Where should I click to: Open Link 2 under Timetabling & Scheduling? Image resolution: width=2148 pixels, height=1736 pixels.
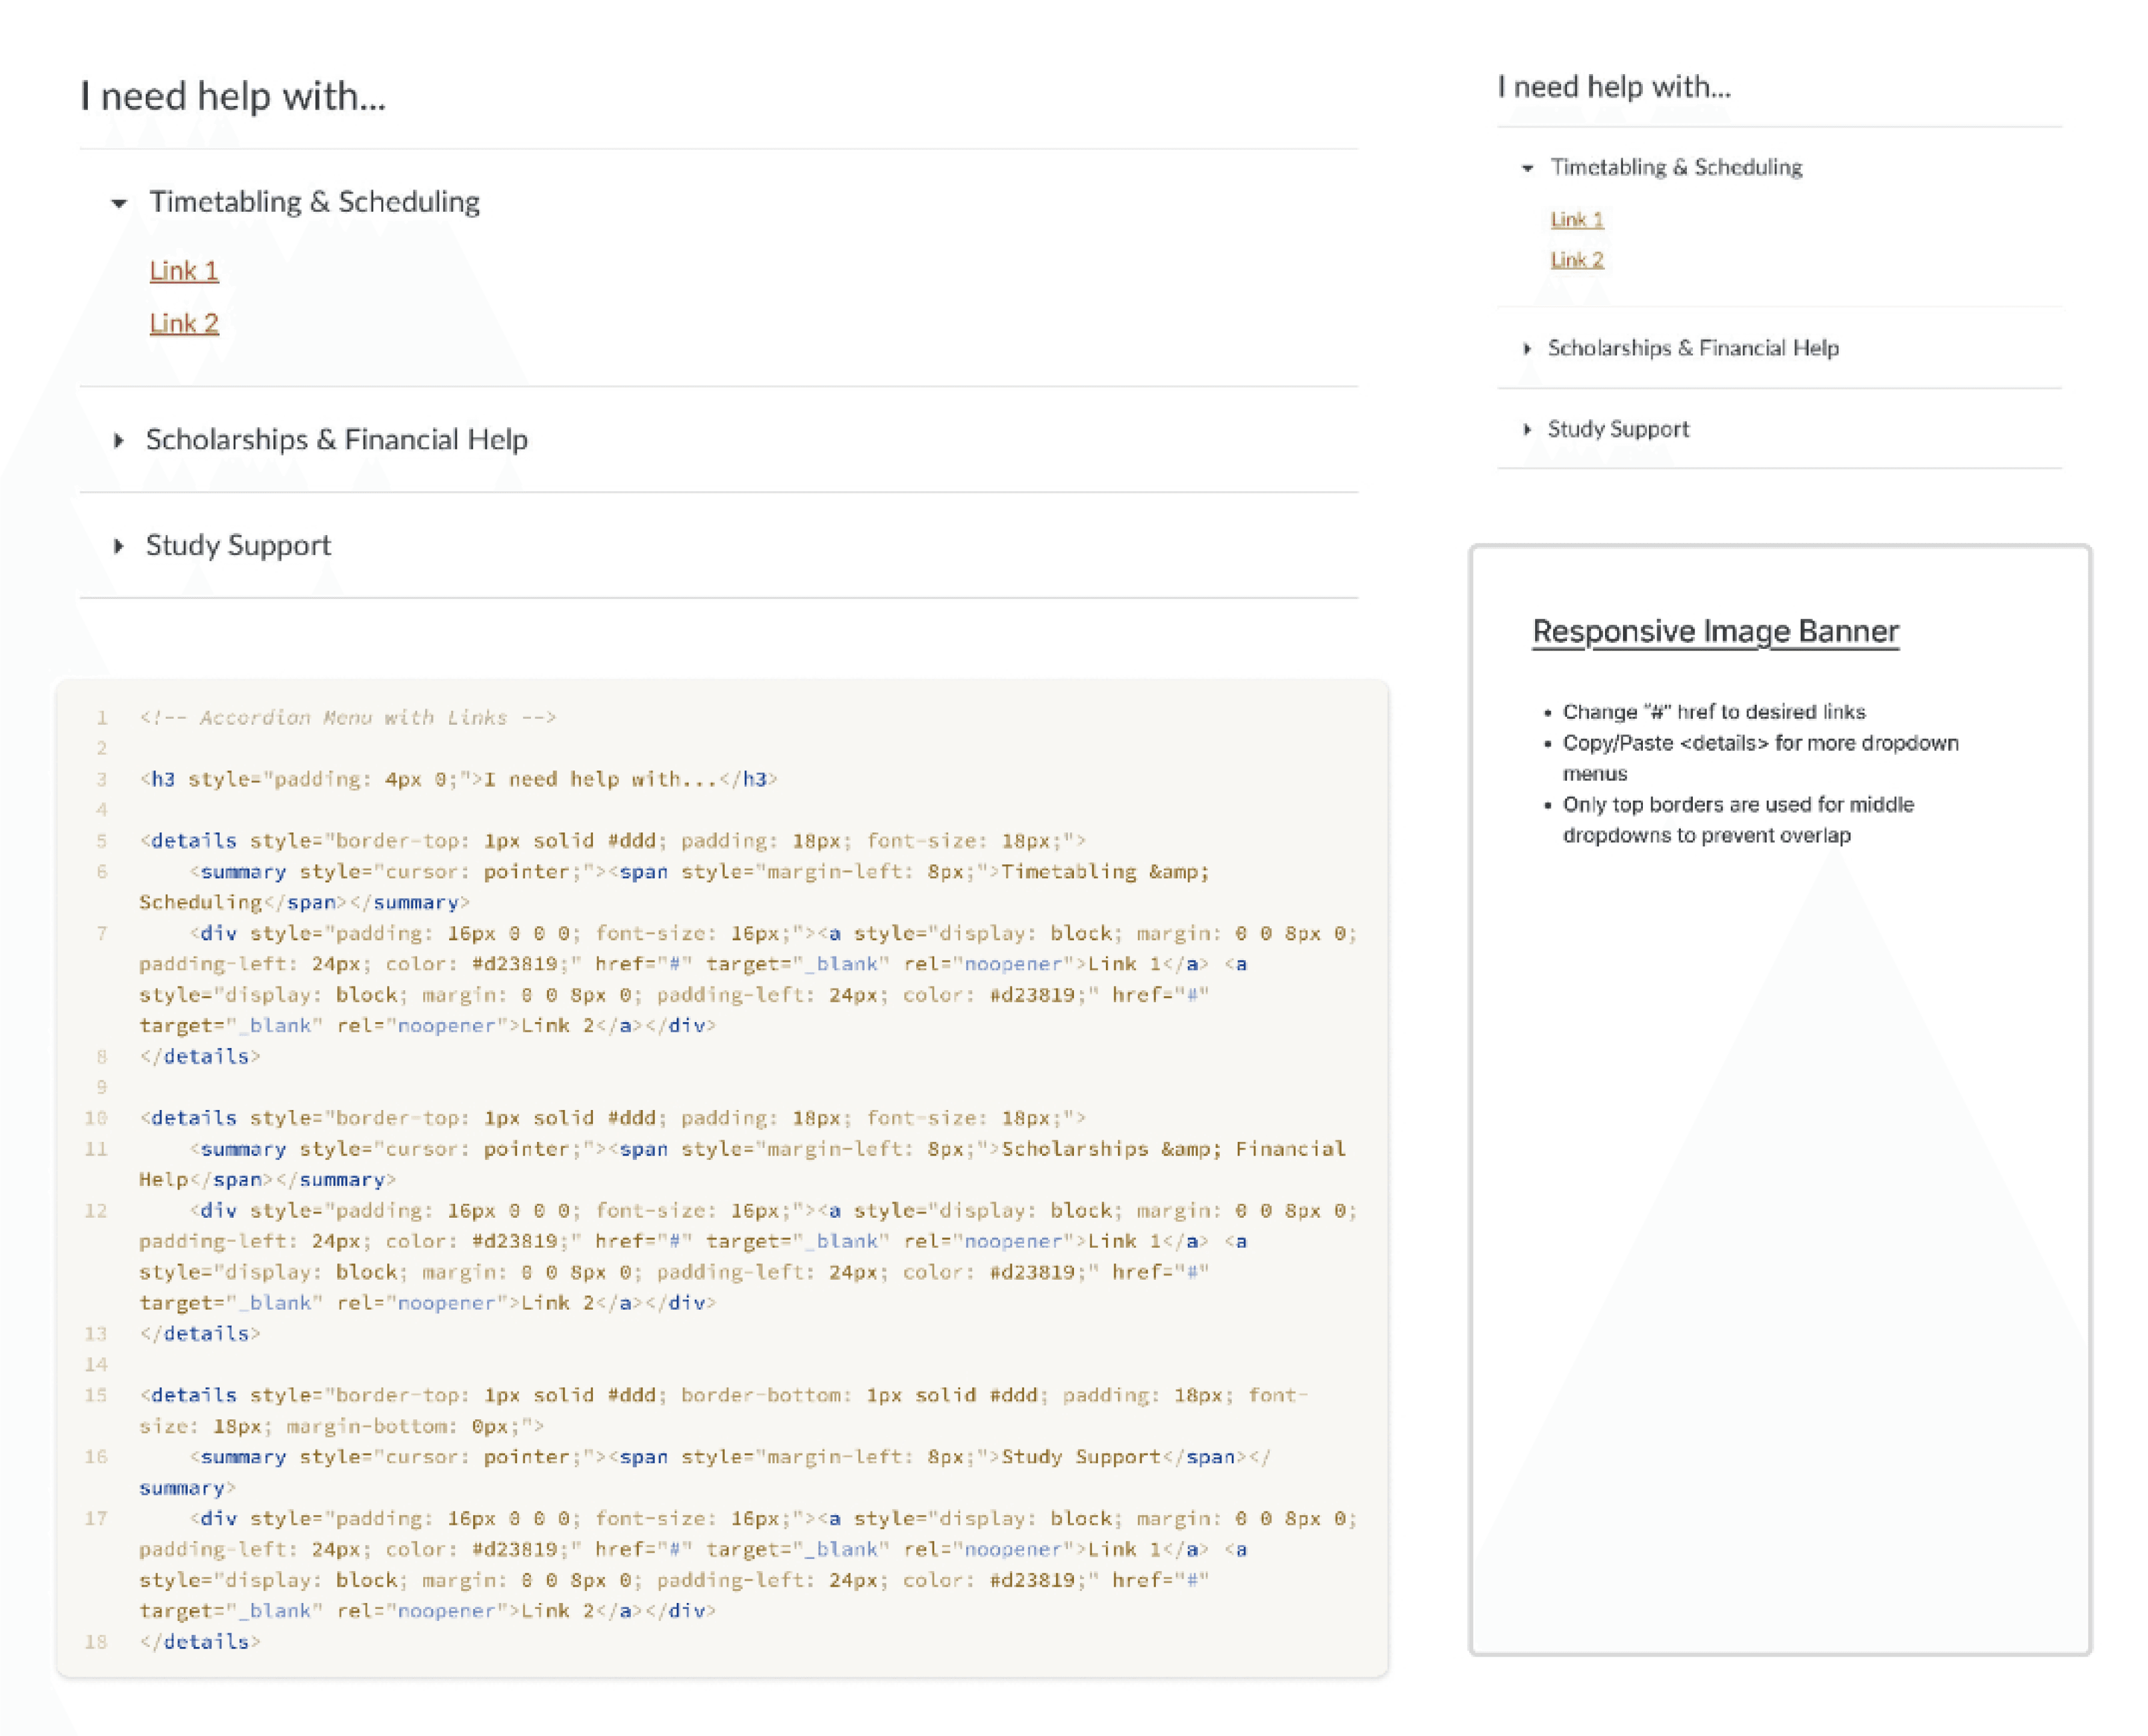pyautogui.click(x=184, y=322)
